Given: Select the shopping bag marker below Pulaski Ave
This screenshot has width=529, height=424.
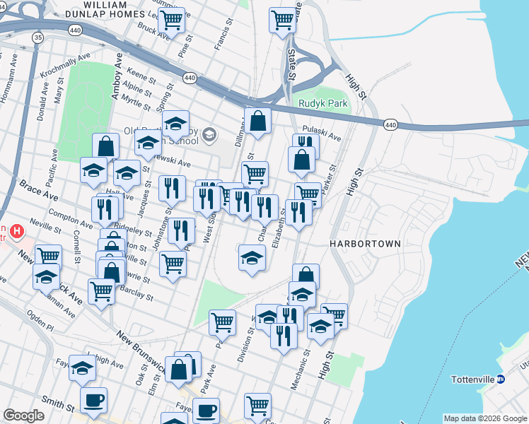Looking at the screenshot, I should point(301,163).
